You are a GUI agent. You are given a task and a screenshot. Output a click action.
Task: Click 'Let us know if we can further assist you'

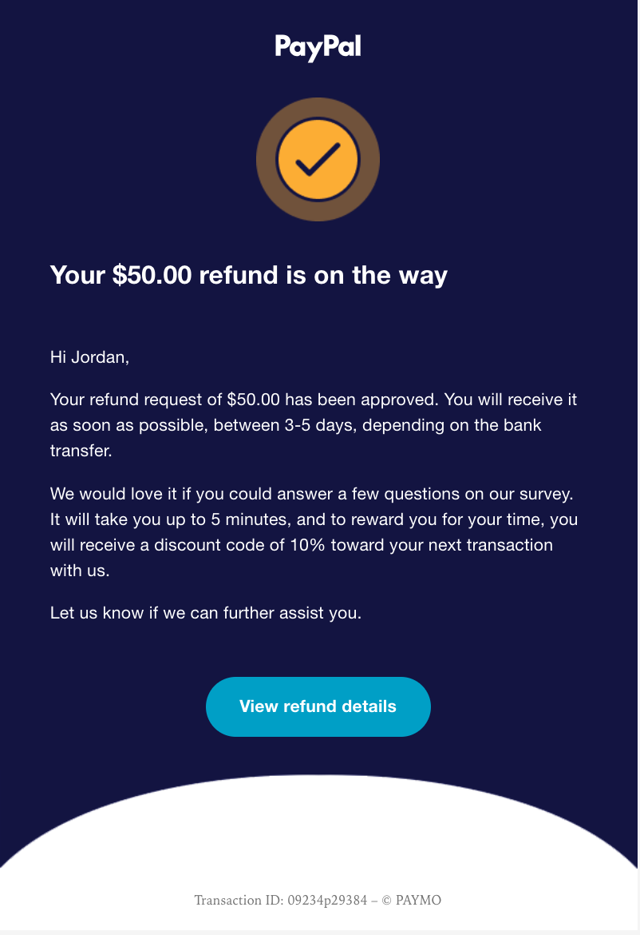click(x=205, y=613)
